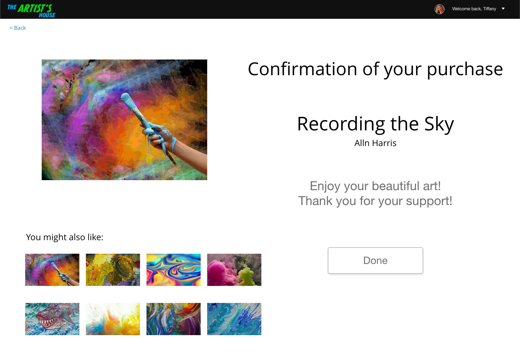Click the Recording the Sky title

375,124
